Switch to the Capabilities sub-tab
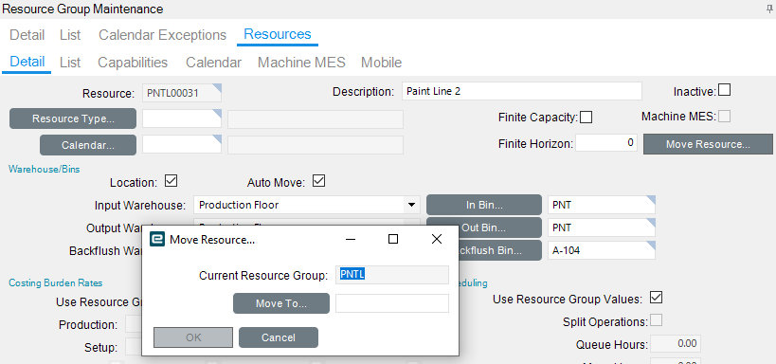 pos(133,63)
